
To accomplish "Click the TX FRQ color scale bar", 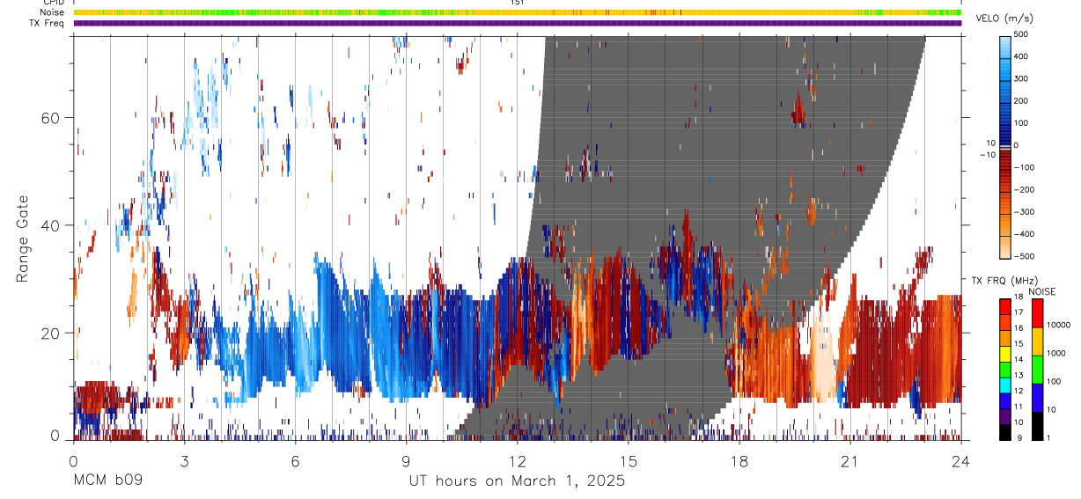I will [1005, 370].
